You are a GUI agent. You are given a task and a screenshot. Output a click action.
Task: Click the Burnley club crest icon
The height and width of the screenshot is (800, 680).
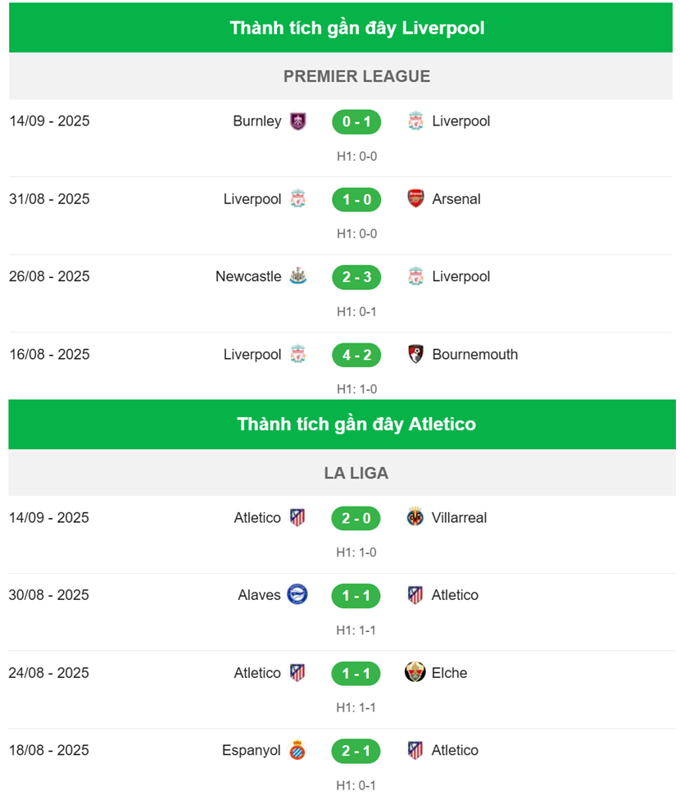coord(298,121)
